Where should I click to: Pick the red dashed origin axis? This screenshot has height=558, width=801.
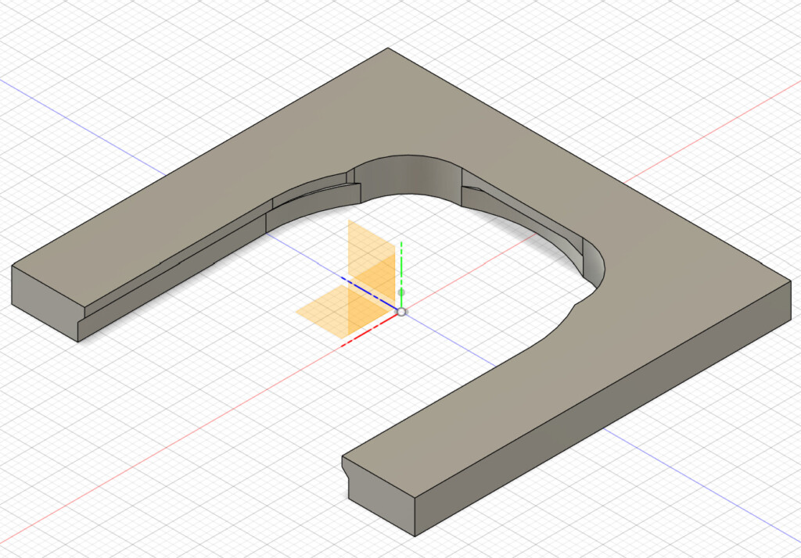pos(370,330)
